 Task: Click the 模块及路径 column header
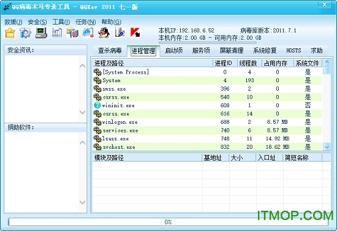point(147,157)
